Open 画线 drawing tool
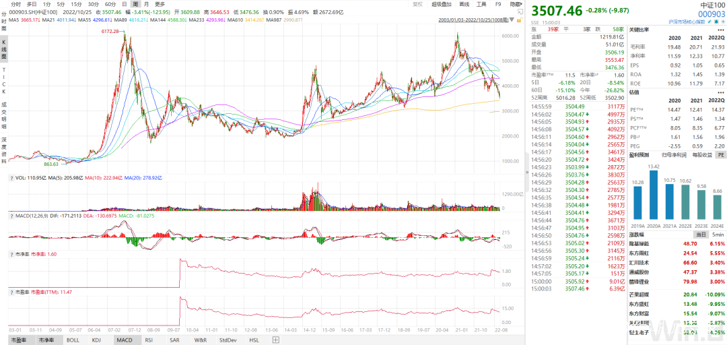This screenshot has height=345, width=727. [464, 4]
